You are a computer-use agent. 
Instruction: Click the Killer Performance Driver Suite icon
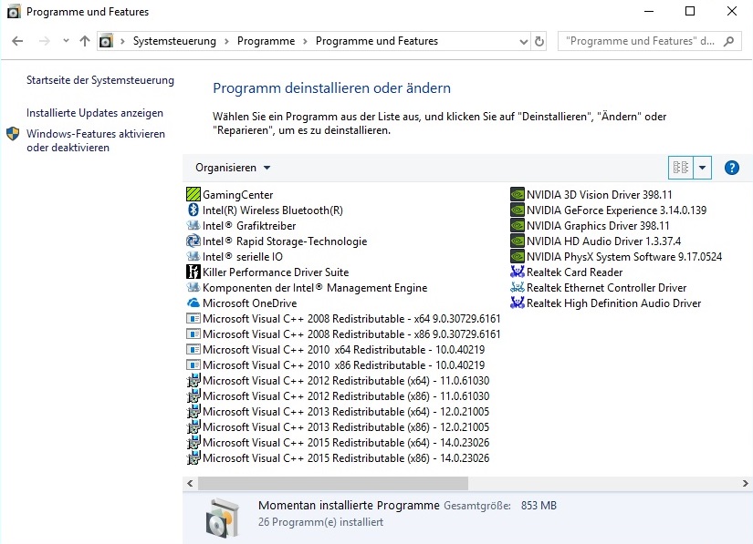pos(193,272)
